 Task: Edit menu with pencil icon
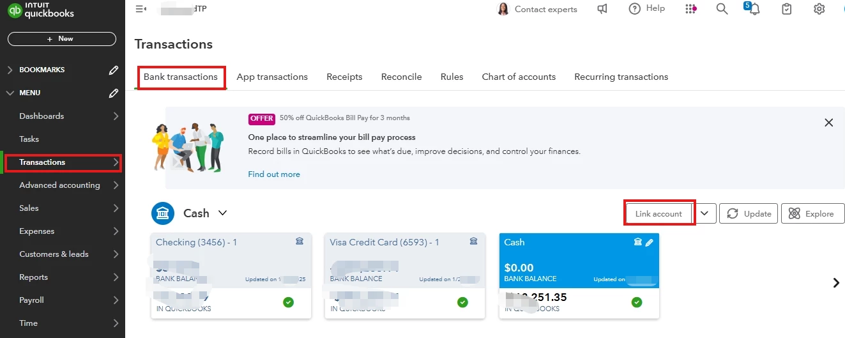[114, 93]
